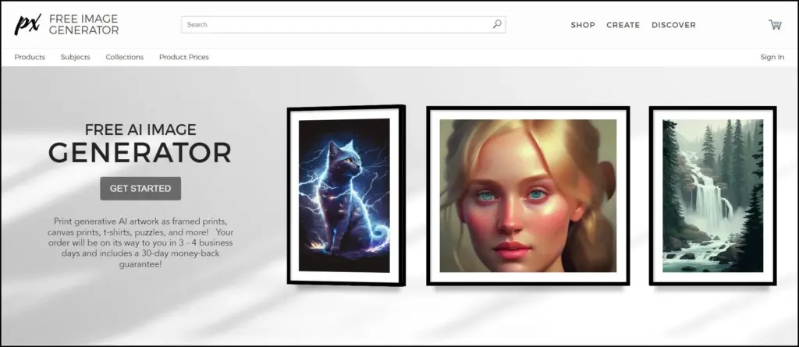This screenshot has width=799, height=347.
Task: Go to the Subjects nav item
Action: point(76,57)
